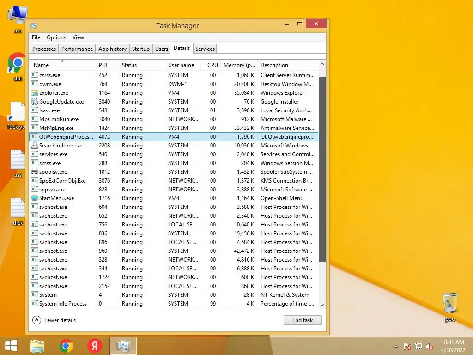Switch to the Startup tab
This screenshot has height=355, width=473.
pos(140,49)
